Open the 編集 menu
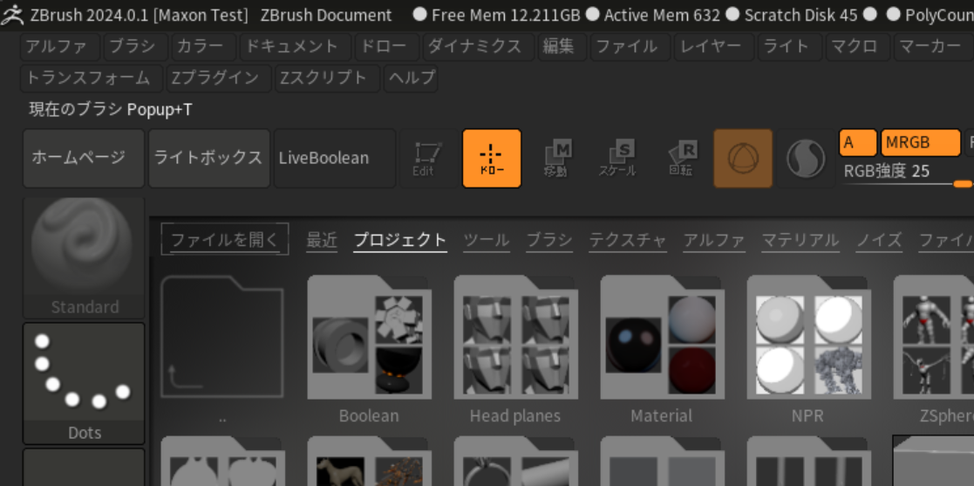Viewport: 974px width, 486px height. click(x=562, y=46)
